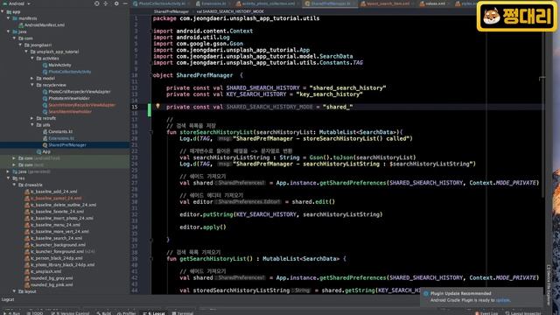560x315 pixels.
Task: Open the TODO tool window
Action: click(x=35, y=313)
